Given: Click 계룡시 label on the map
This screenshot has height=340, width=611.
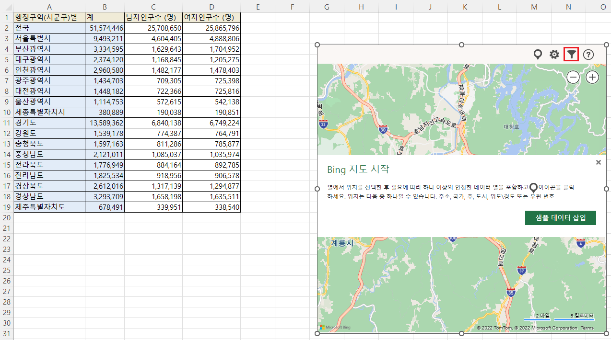Looking at the screenshot, I should pos(342,243).
